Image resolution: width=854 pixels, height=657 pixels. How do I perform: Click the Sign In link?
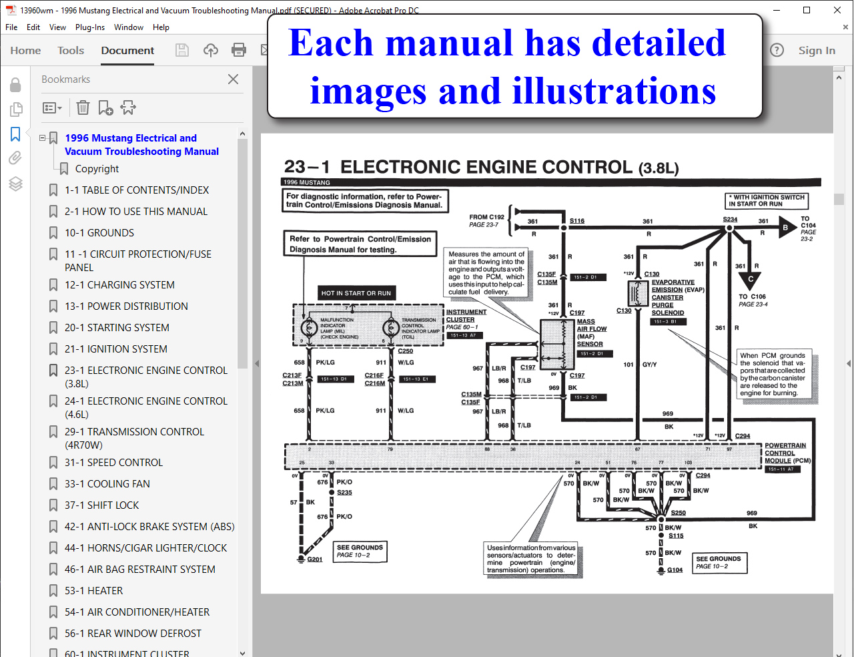(817, 50)
